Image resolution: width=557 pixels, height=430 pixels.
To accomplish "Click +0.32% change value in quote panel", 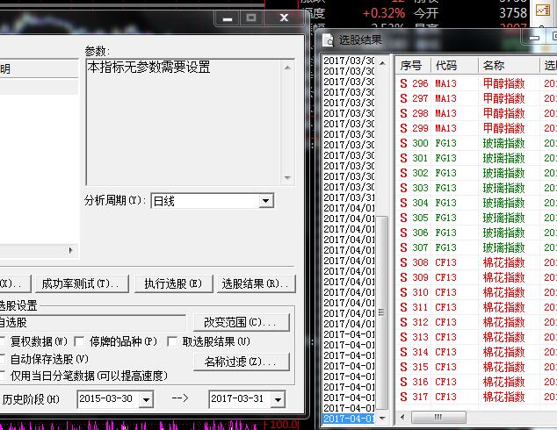I will tap(384, 13).
